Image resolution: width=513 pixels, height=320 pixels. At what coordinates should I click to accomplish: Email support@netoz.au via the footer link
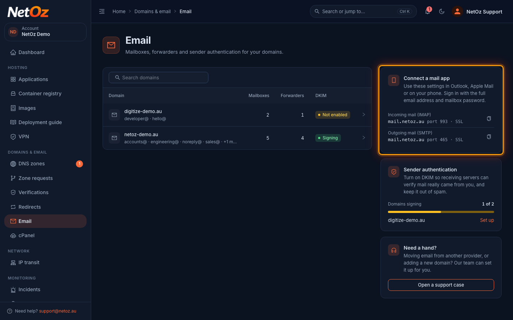(58, 311)
